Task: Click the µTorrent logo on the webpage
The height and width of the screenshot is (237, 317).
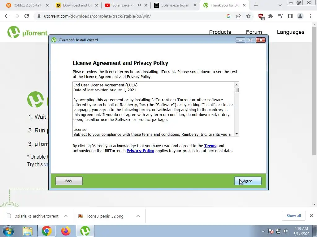Action: [27, 32]
